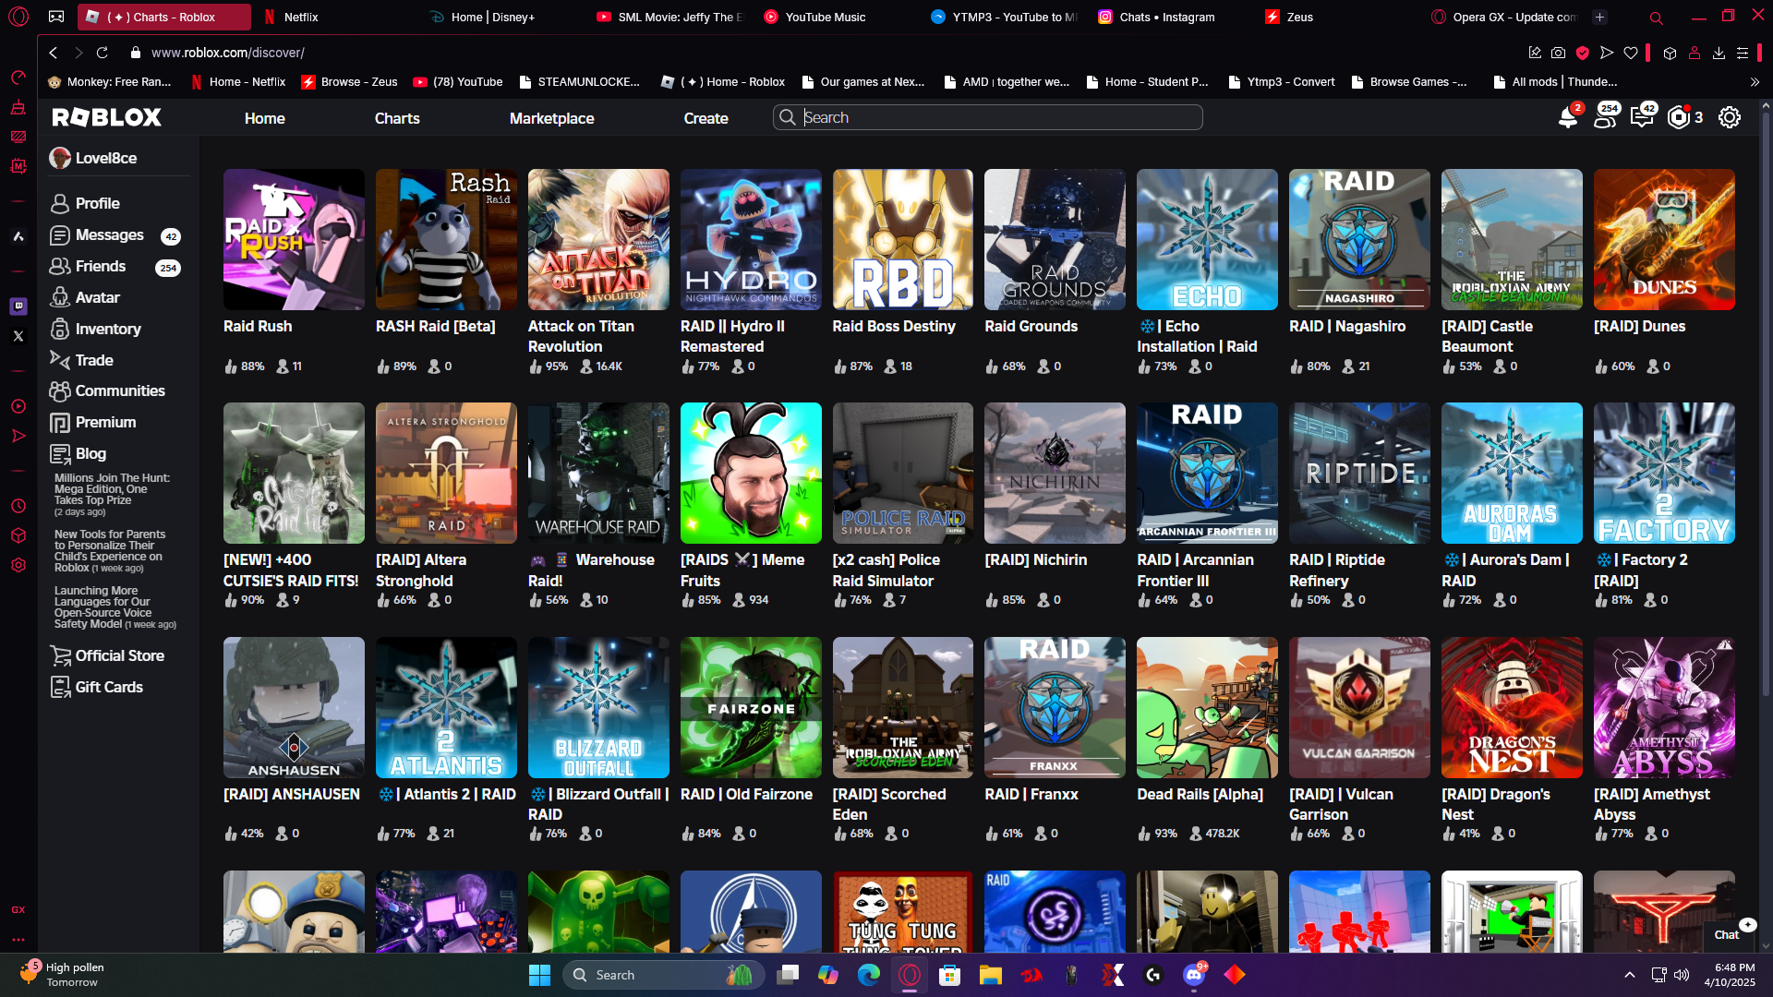The height and width of the screenshot is (997, 1773).
Task: Open the Create navigation link
Action: point(706,118)
